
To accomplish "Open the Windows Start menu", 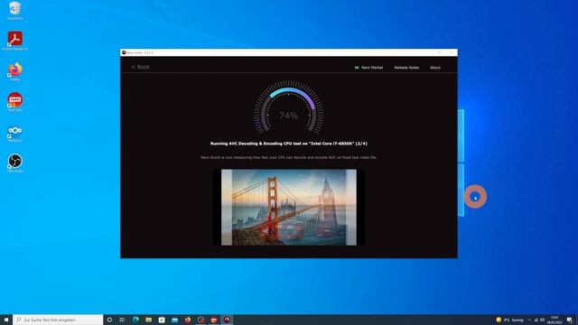I will (x=6, y=320).
